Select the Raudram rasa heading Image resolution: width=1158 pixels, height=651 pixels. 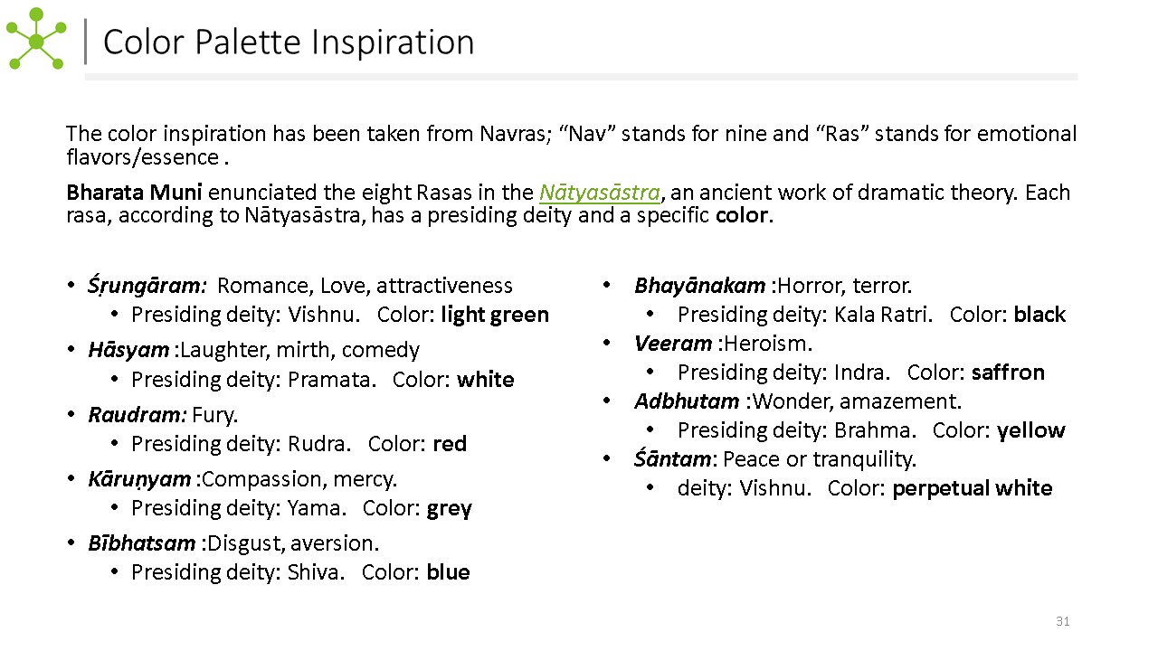[138, 415]
